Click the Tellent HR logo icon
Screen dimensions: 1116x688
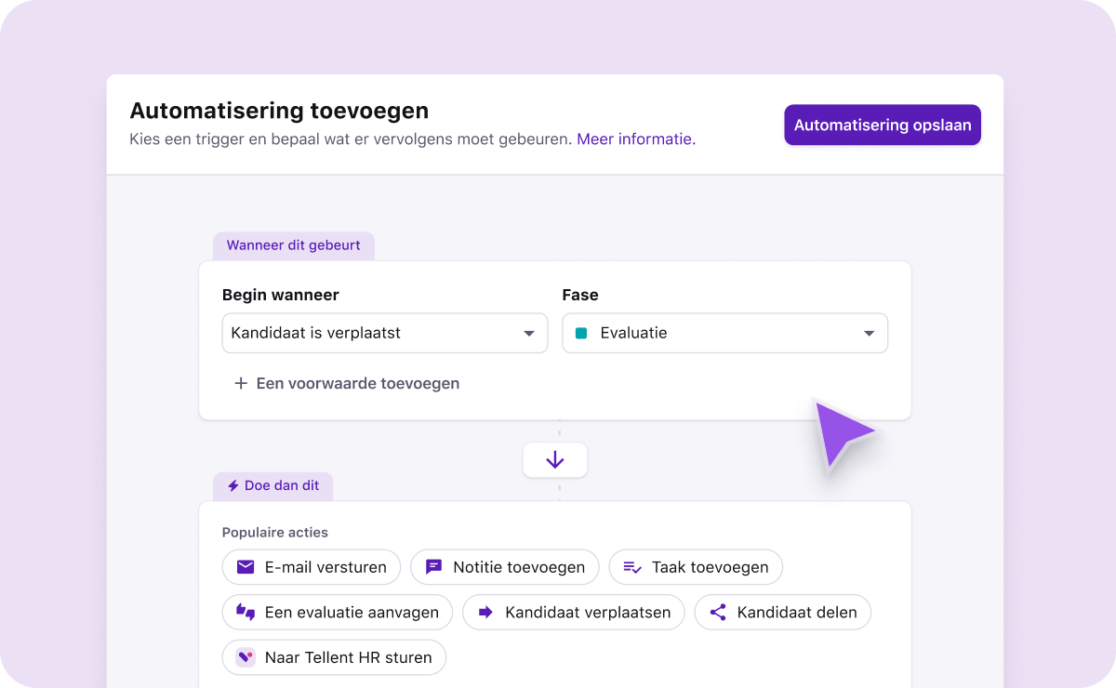click(245, 657)
